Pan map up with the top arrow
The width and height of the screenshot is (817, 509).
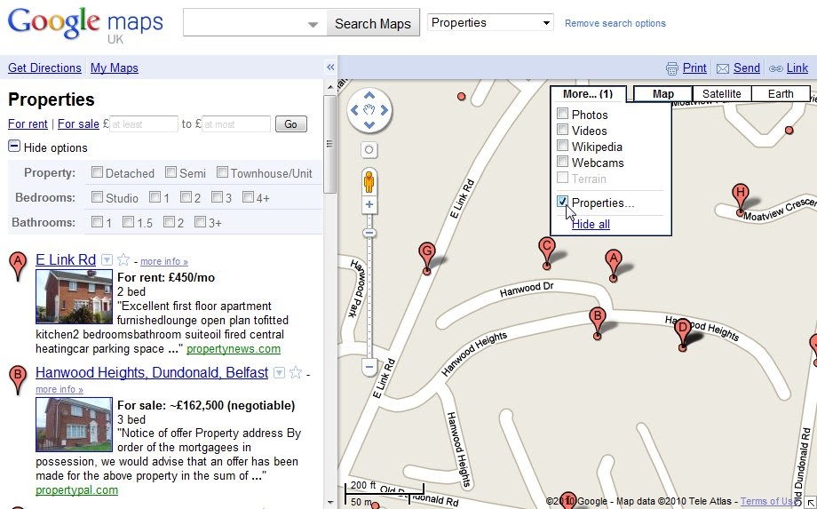coord(369,95)
